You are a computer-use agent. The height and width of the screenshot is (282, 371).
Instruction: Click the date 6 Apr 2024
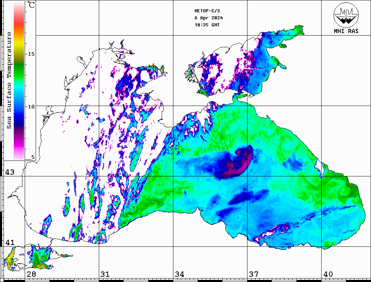click(x=209, y=18)
